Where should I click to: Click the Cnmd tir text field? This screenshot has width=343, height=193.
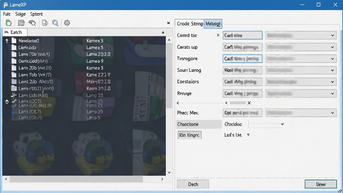[x=243, y=35]
